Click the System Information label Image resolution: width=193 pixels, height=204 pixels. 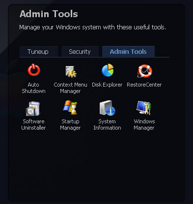(x=107, y=125)
